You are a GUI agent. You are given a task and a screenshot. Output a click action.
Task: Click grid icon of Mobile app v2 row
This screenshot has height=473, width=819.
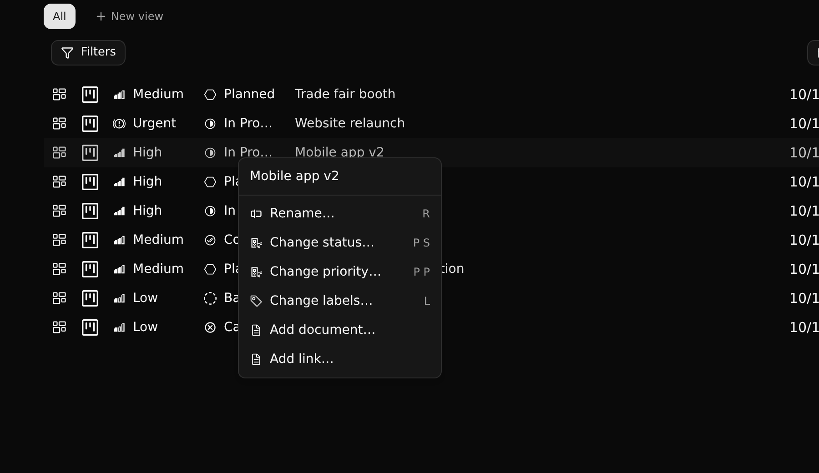click(x=60, y=152)
